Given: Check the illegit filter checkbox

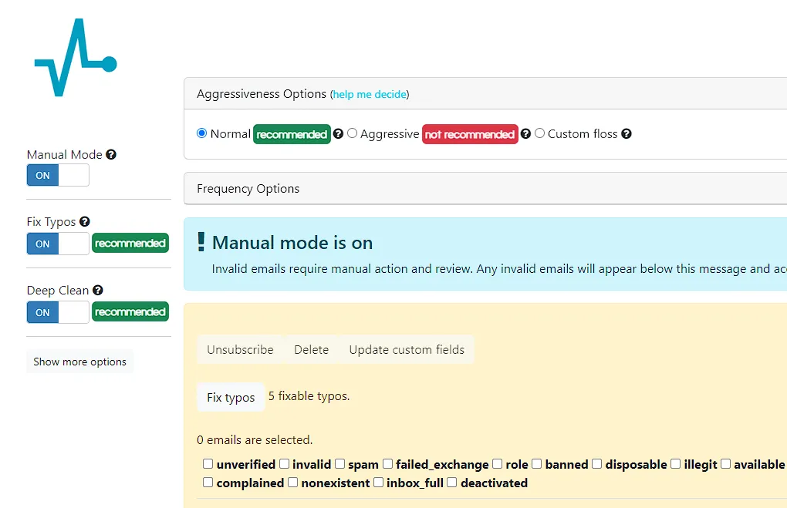Looking at the screenshot, I should click(x=676, y=464).
